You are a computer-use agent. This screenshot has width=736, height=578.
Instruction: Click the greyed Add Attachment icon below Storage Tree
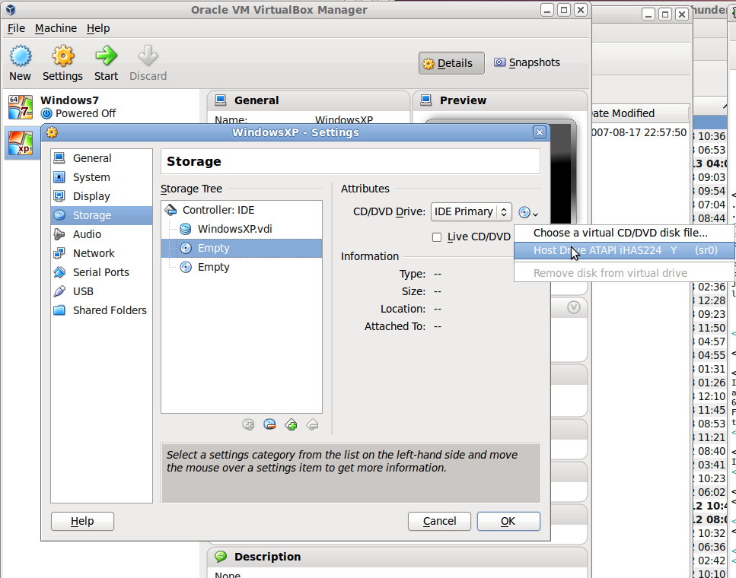(248, 425)
